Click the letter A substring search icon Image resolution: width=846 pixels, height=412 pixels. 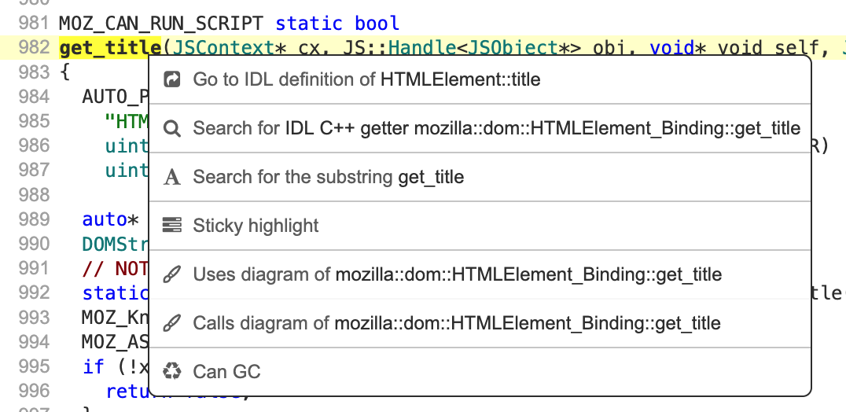point(171,178)
